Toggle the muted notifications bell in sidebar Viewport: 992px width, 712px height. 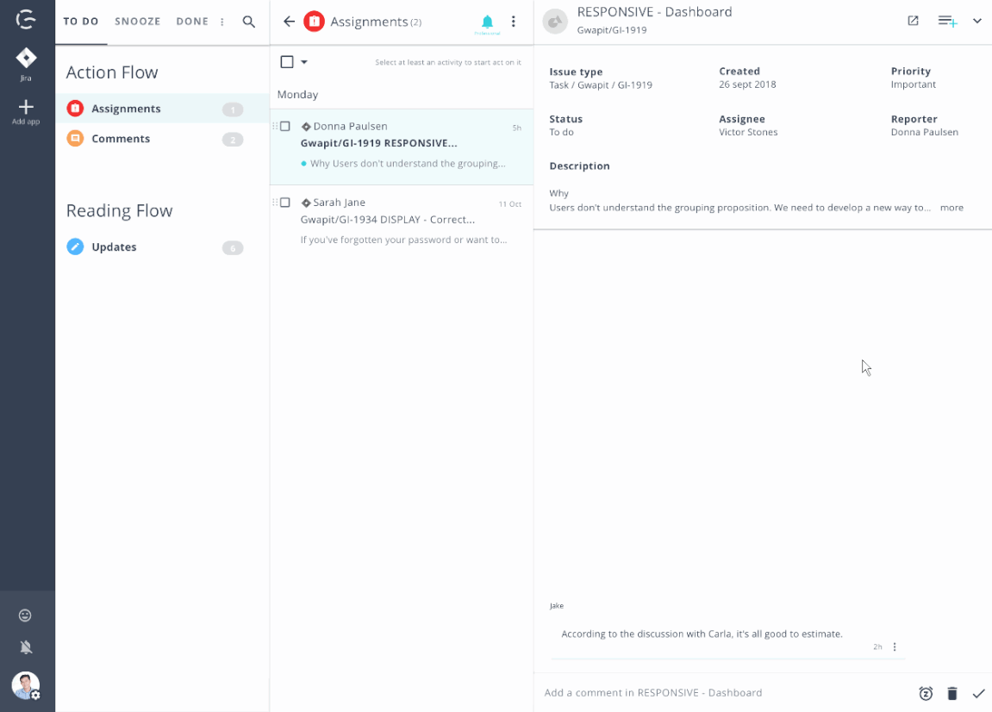pyautogui.click(x=26, y=646)
